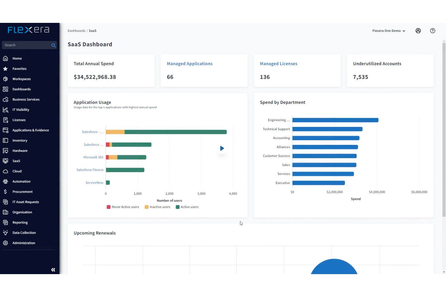This screenshot has height=297, width=446.
Task: Click the play button overlay
Action: pos(222,148)
